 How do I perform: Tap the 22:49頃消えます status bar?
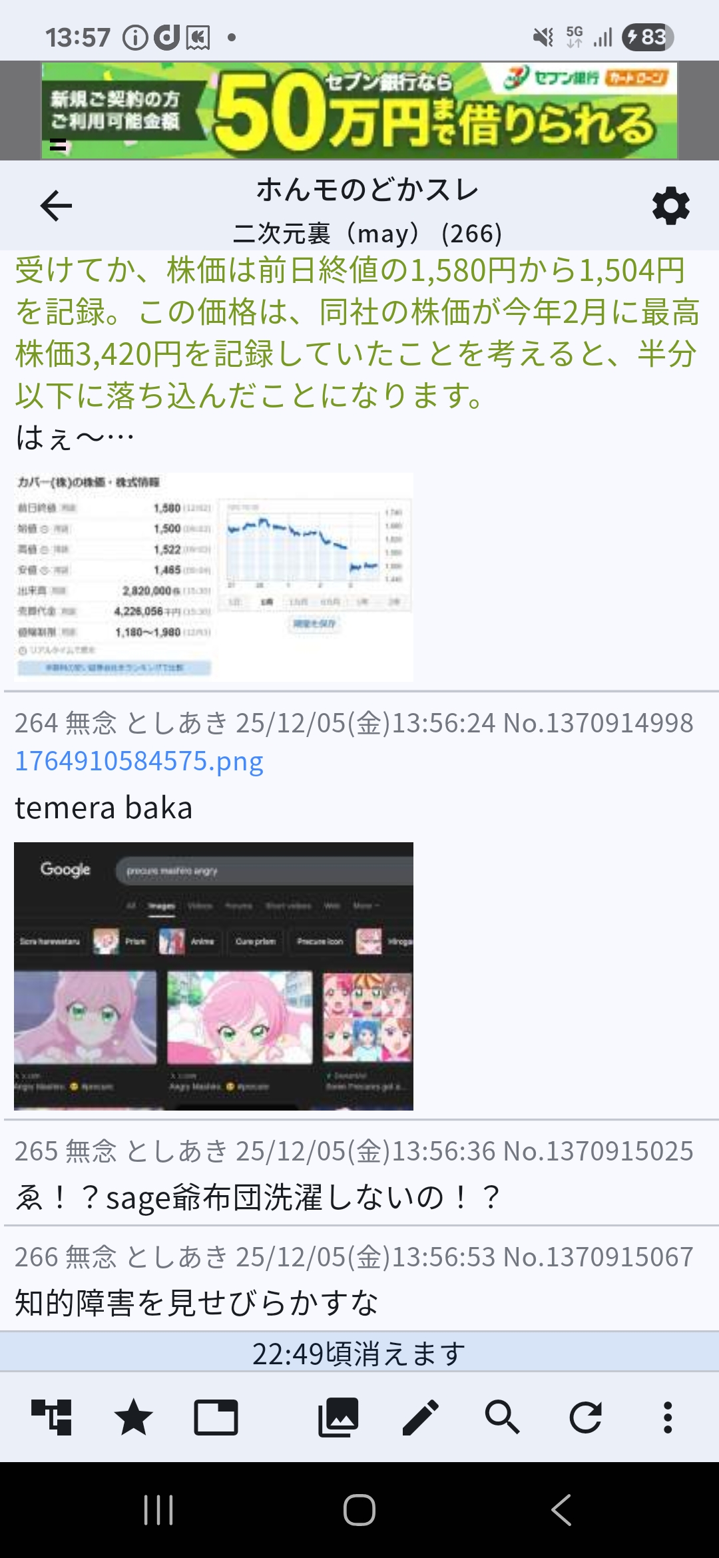359,1353
